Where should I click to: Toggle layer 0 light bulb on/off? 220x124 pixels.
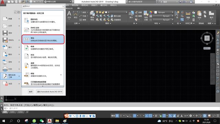click(x=97, y=12)
